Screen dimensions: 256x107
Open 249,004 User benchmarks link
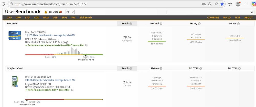click(x=50, y=80)
